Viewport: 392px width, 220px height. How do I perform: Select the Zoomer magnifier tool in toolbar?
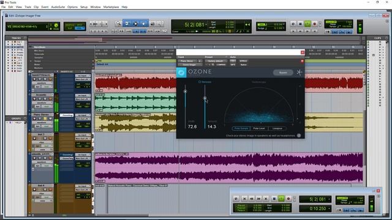(x=118, y=23)
